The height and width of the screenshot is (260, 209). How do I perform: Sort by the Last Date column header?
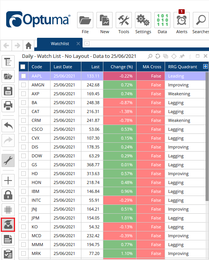[x=66, y=67]
